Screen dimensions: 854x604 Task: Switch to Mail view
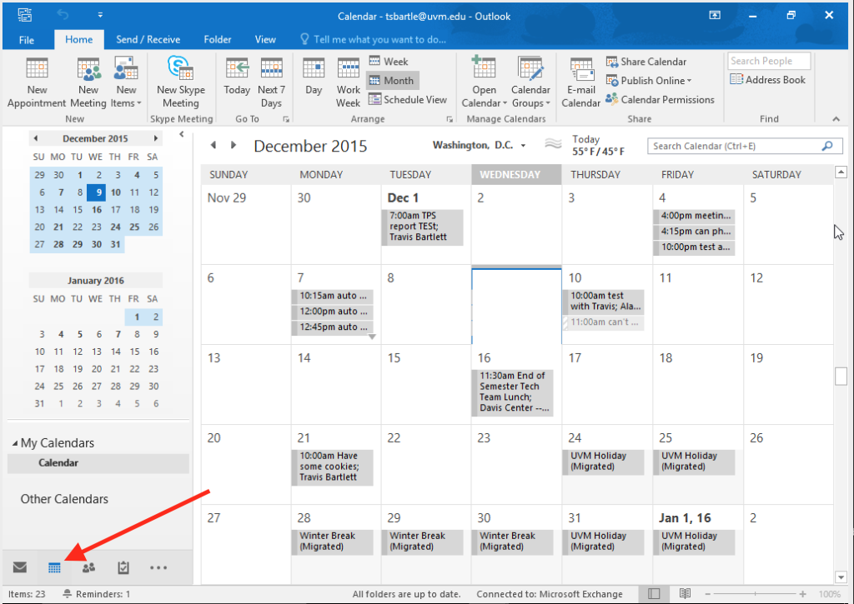point(20,567)
